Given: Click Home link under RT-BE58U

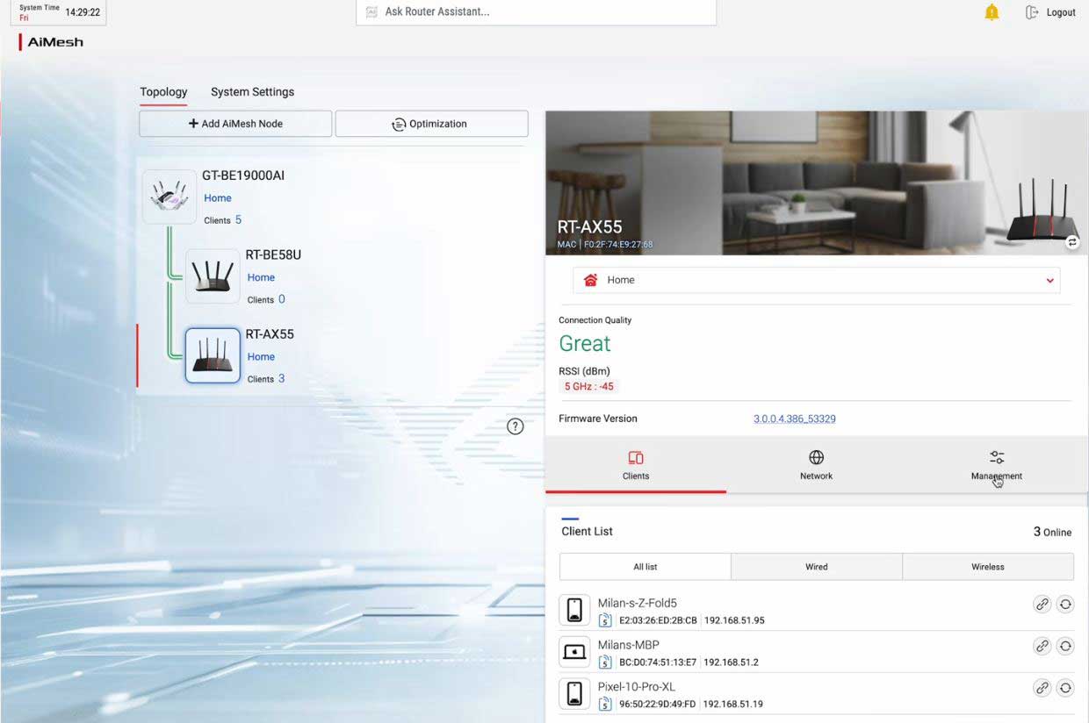Looking at the screenshot, I should click(261, 277).
